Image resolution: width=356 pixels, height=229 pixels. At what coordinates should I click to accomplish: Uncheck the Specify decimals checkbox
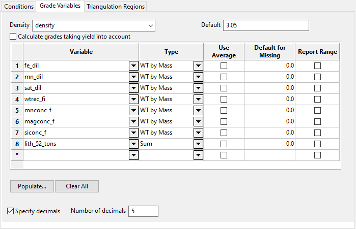coord(11,211)
